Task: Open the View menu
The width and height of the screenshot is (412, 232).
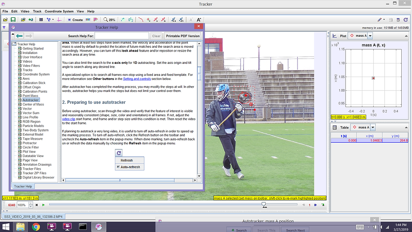Action: tap(80, 11)
